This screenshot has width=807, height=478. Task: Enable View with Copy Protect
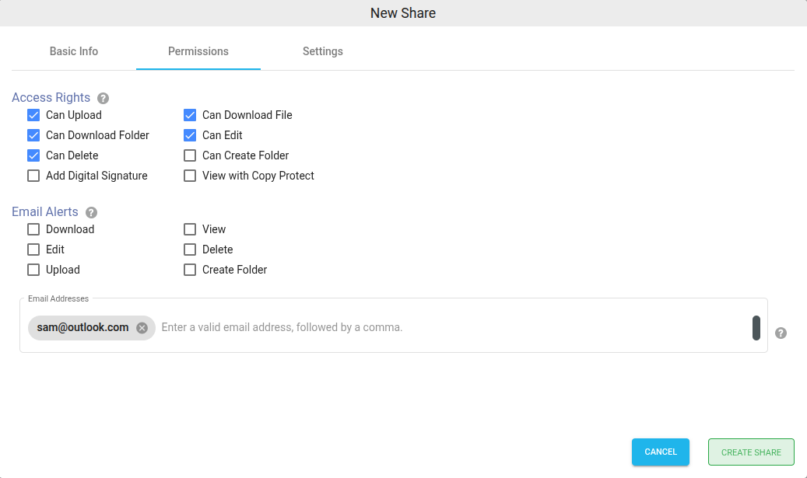190,175
